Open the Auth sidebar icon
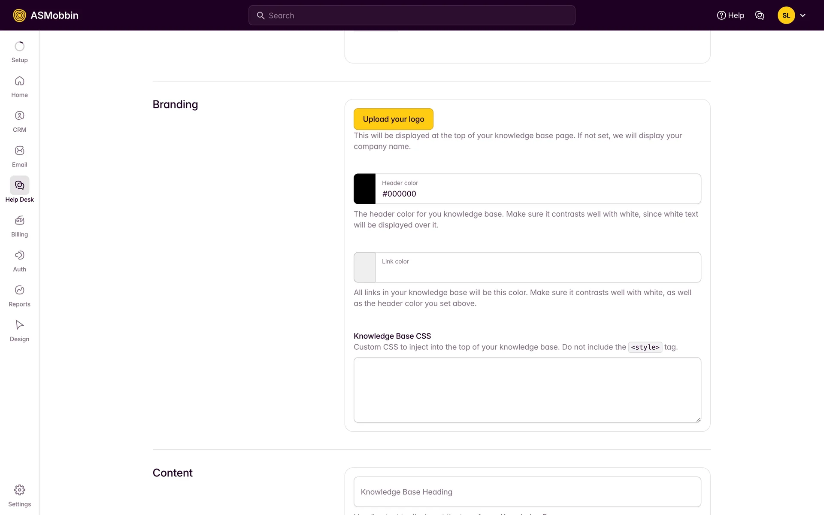 19,255
